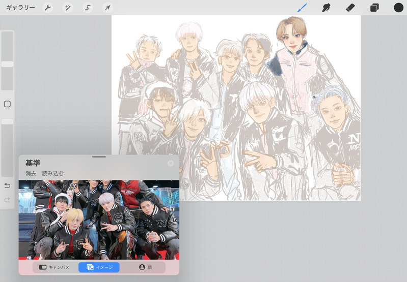The width and height of the screenshot is (407, 282).
Task: Open the Actions wrench menu
Action: pyautogui.click(x=48, y=8)
